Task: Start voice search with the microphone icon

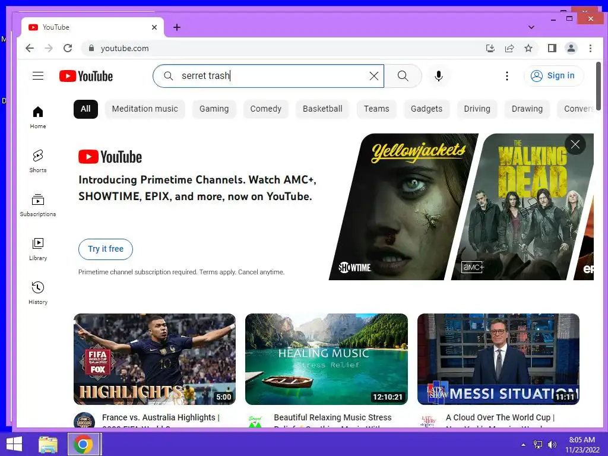Action: [x=439, y=76]
